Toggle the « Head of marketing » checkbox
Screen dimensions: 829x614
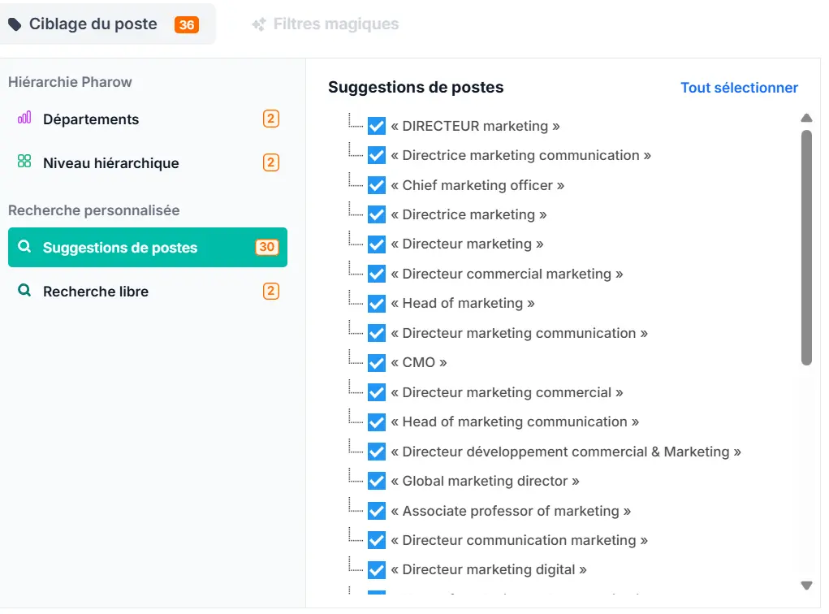pos(377,304)
